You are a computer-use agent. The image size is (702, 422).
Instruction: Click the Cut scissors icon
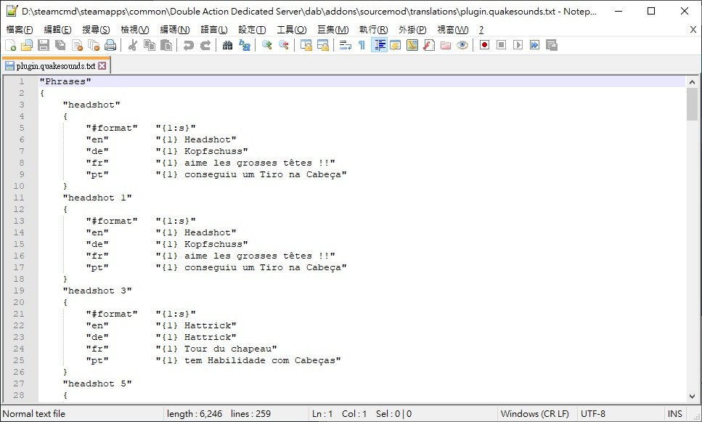coord(133,45)
